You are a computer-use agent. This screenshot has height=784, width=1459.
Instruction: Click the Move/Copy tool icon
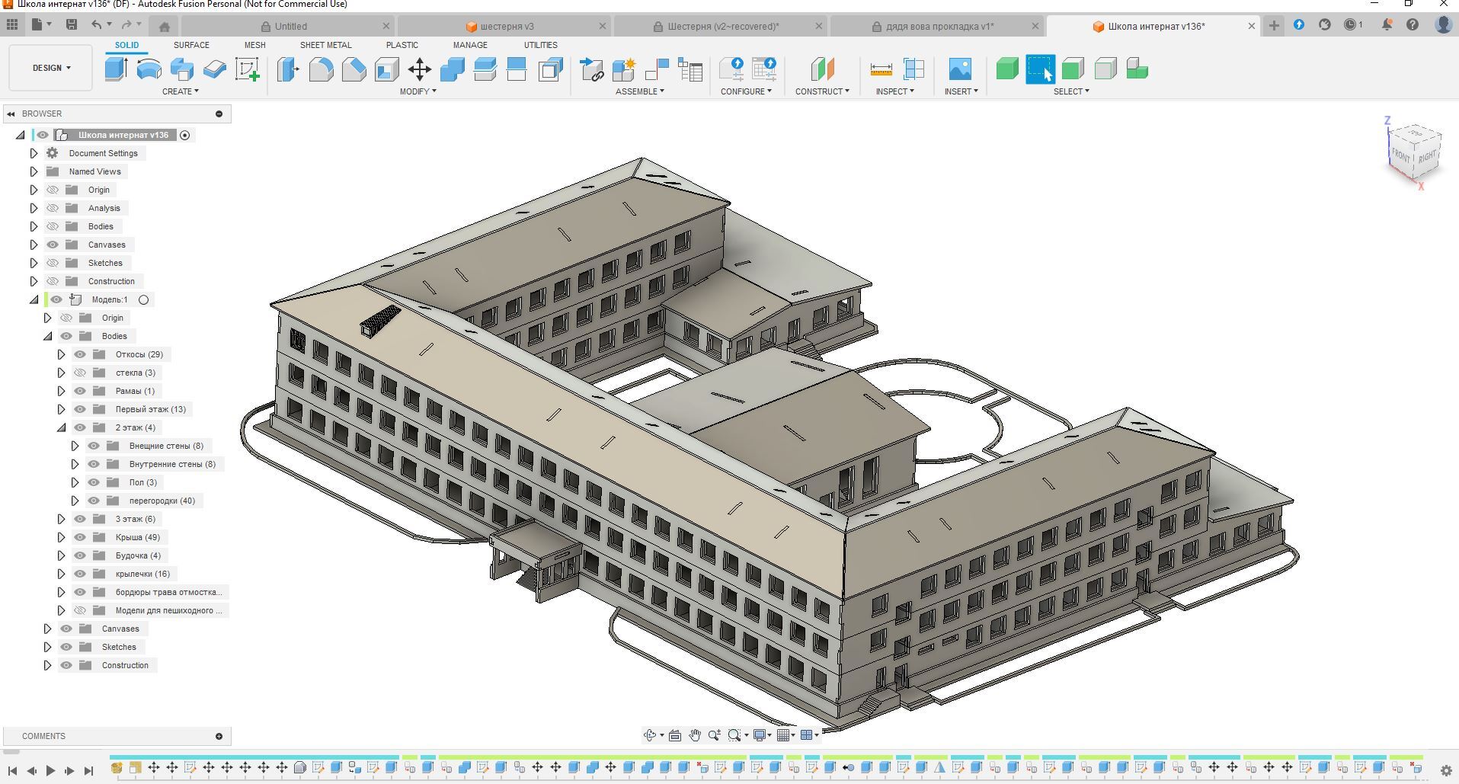(419, 69)
